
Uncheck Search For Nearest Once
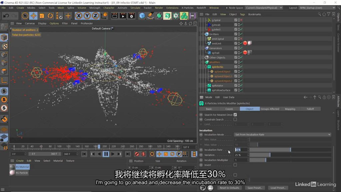click(235, 115)
